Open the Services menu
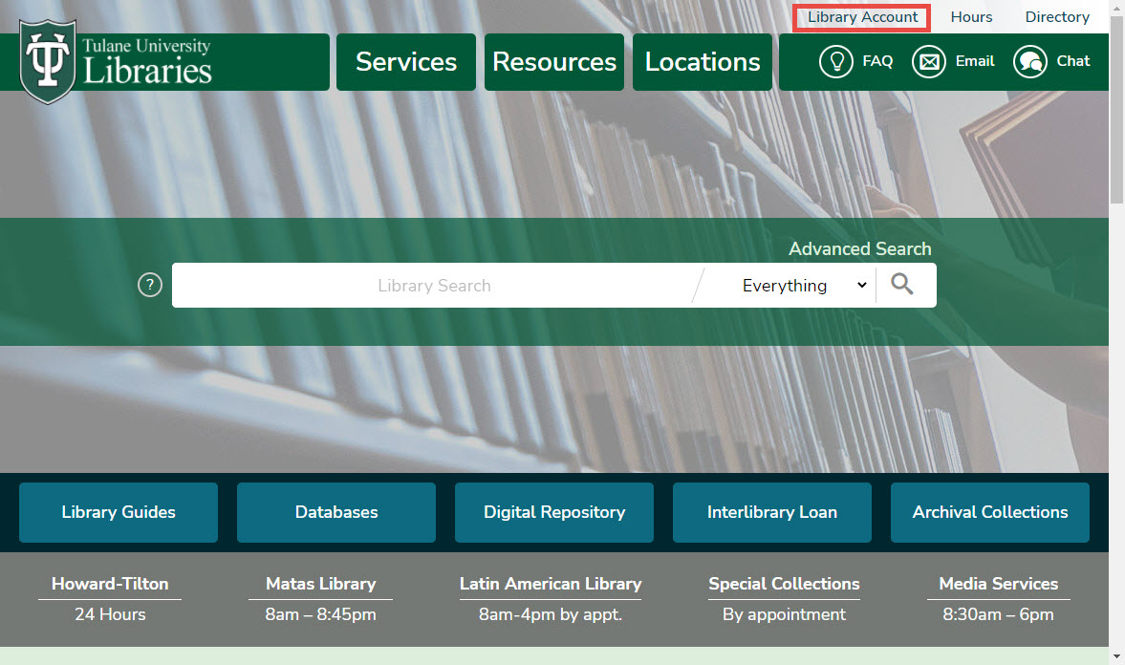 [x=406, y=62]
